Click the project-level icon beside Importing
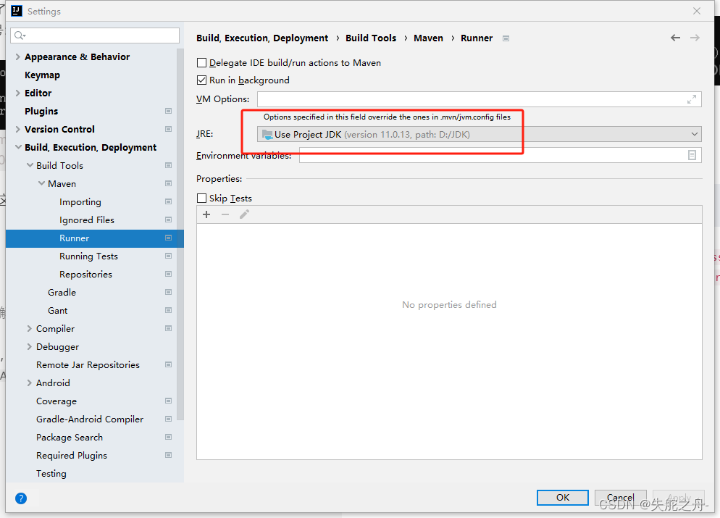Viewport: 720px width, 518px height. click(x=169, y=201)
